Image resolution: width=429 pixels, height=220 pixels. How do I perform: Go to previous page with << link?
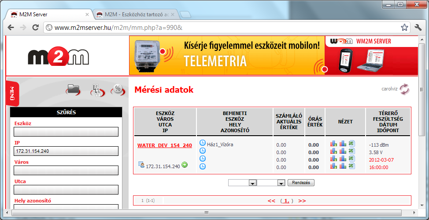271,201
